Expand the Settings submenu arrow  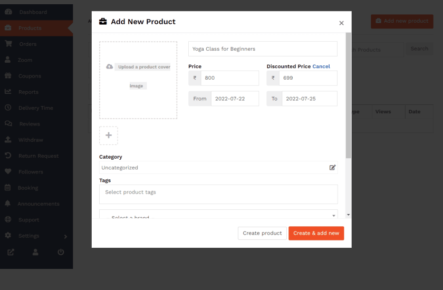(x=65, y=236)
